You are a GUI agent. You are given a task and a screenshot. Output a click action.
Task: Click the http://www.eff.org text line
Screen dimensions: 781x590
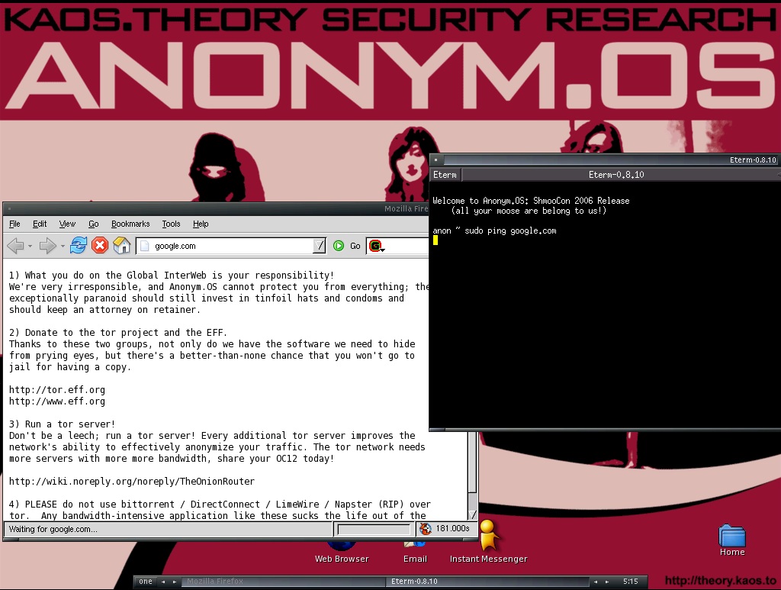(56, 401)
